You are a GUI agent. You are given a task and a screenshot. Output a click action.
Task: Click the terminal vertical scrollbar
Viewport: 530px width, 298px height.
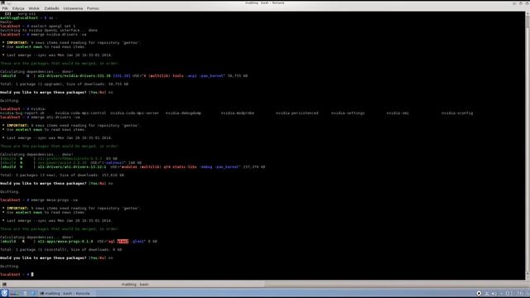pyautogui.click(x=528, y=146)
